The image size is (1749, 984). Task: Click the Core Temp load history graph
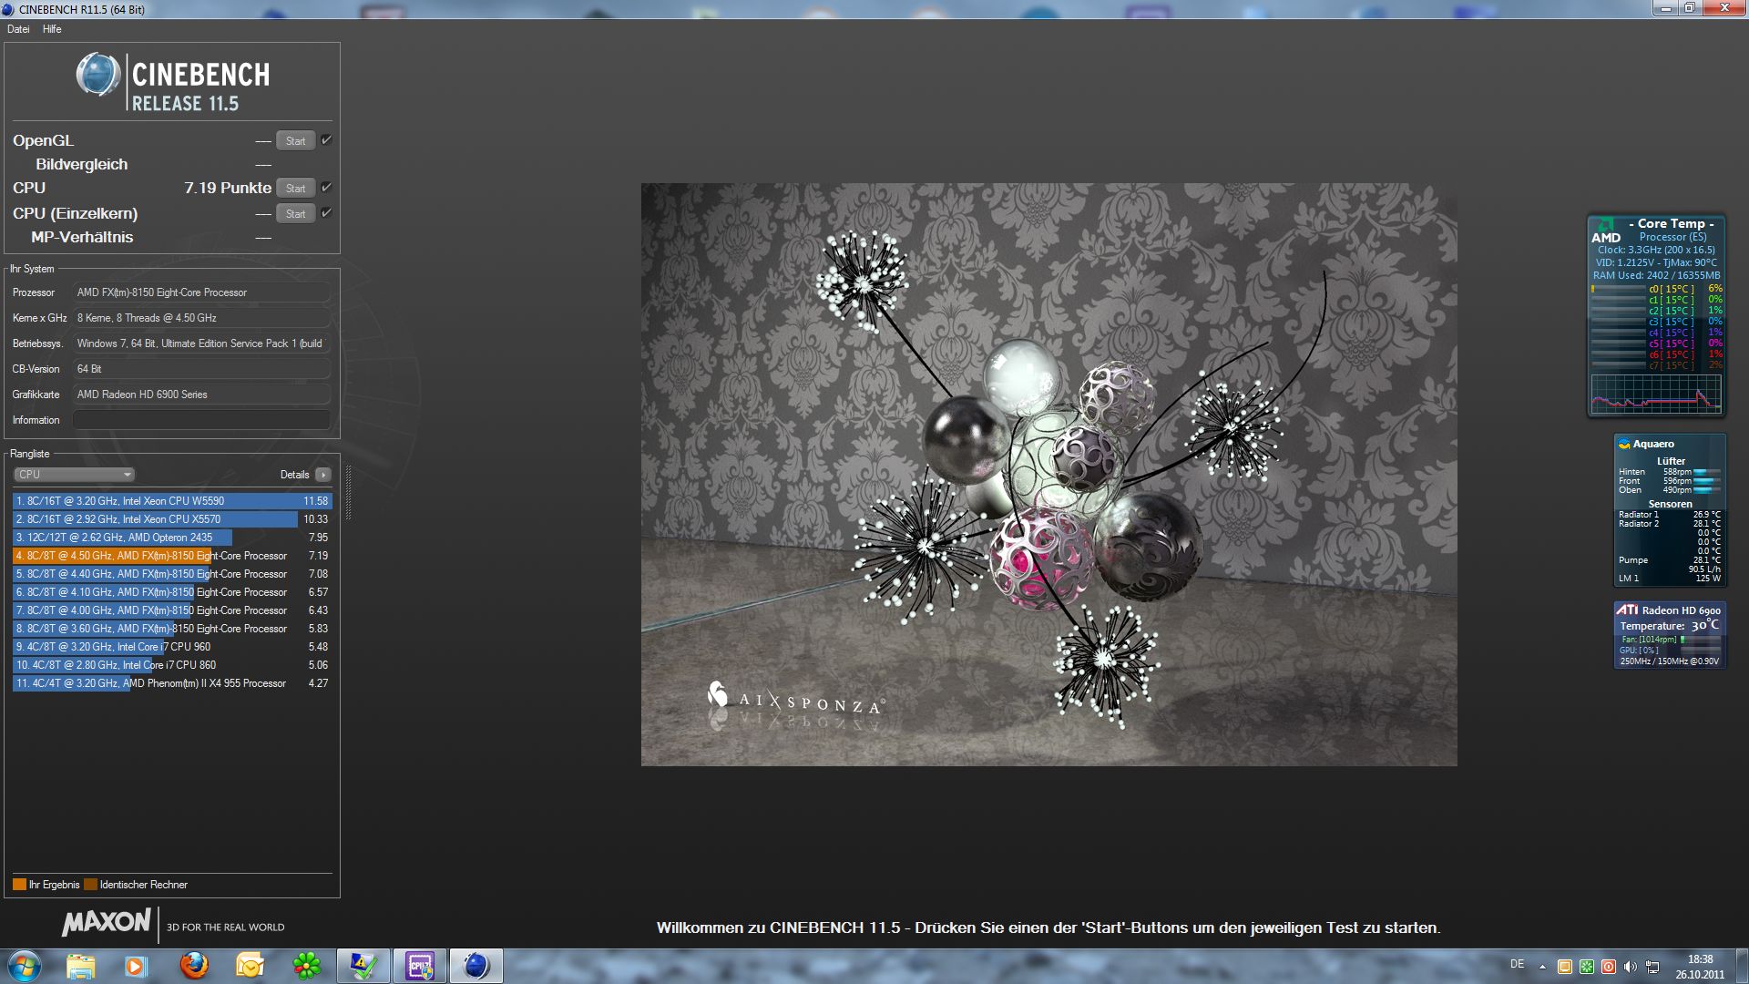pyautogui.click(x=1656, y=393)
